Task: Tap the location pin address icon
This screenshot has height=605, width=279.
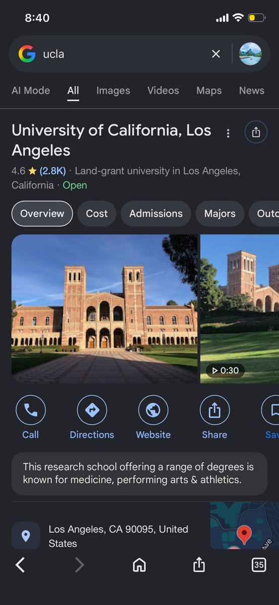Action: point(26,535)
